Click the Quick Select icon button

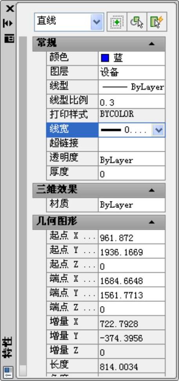pos(157,22)
